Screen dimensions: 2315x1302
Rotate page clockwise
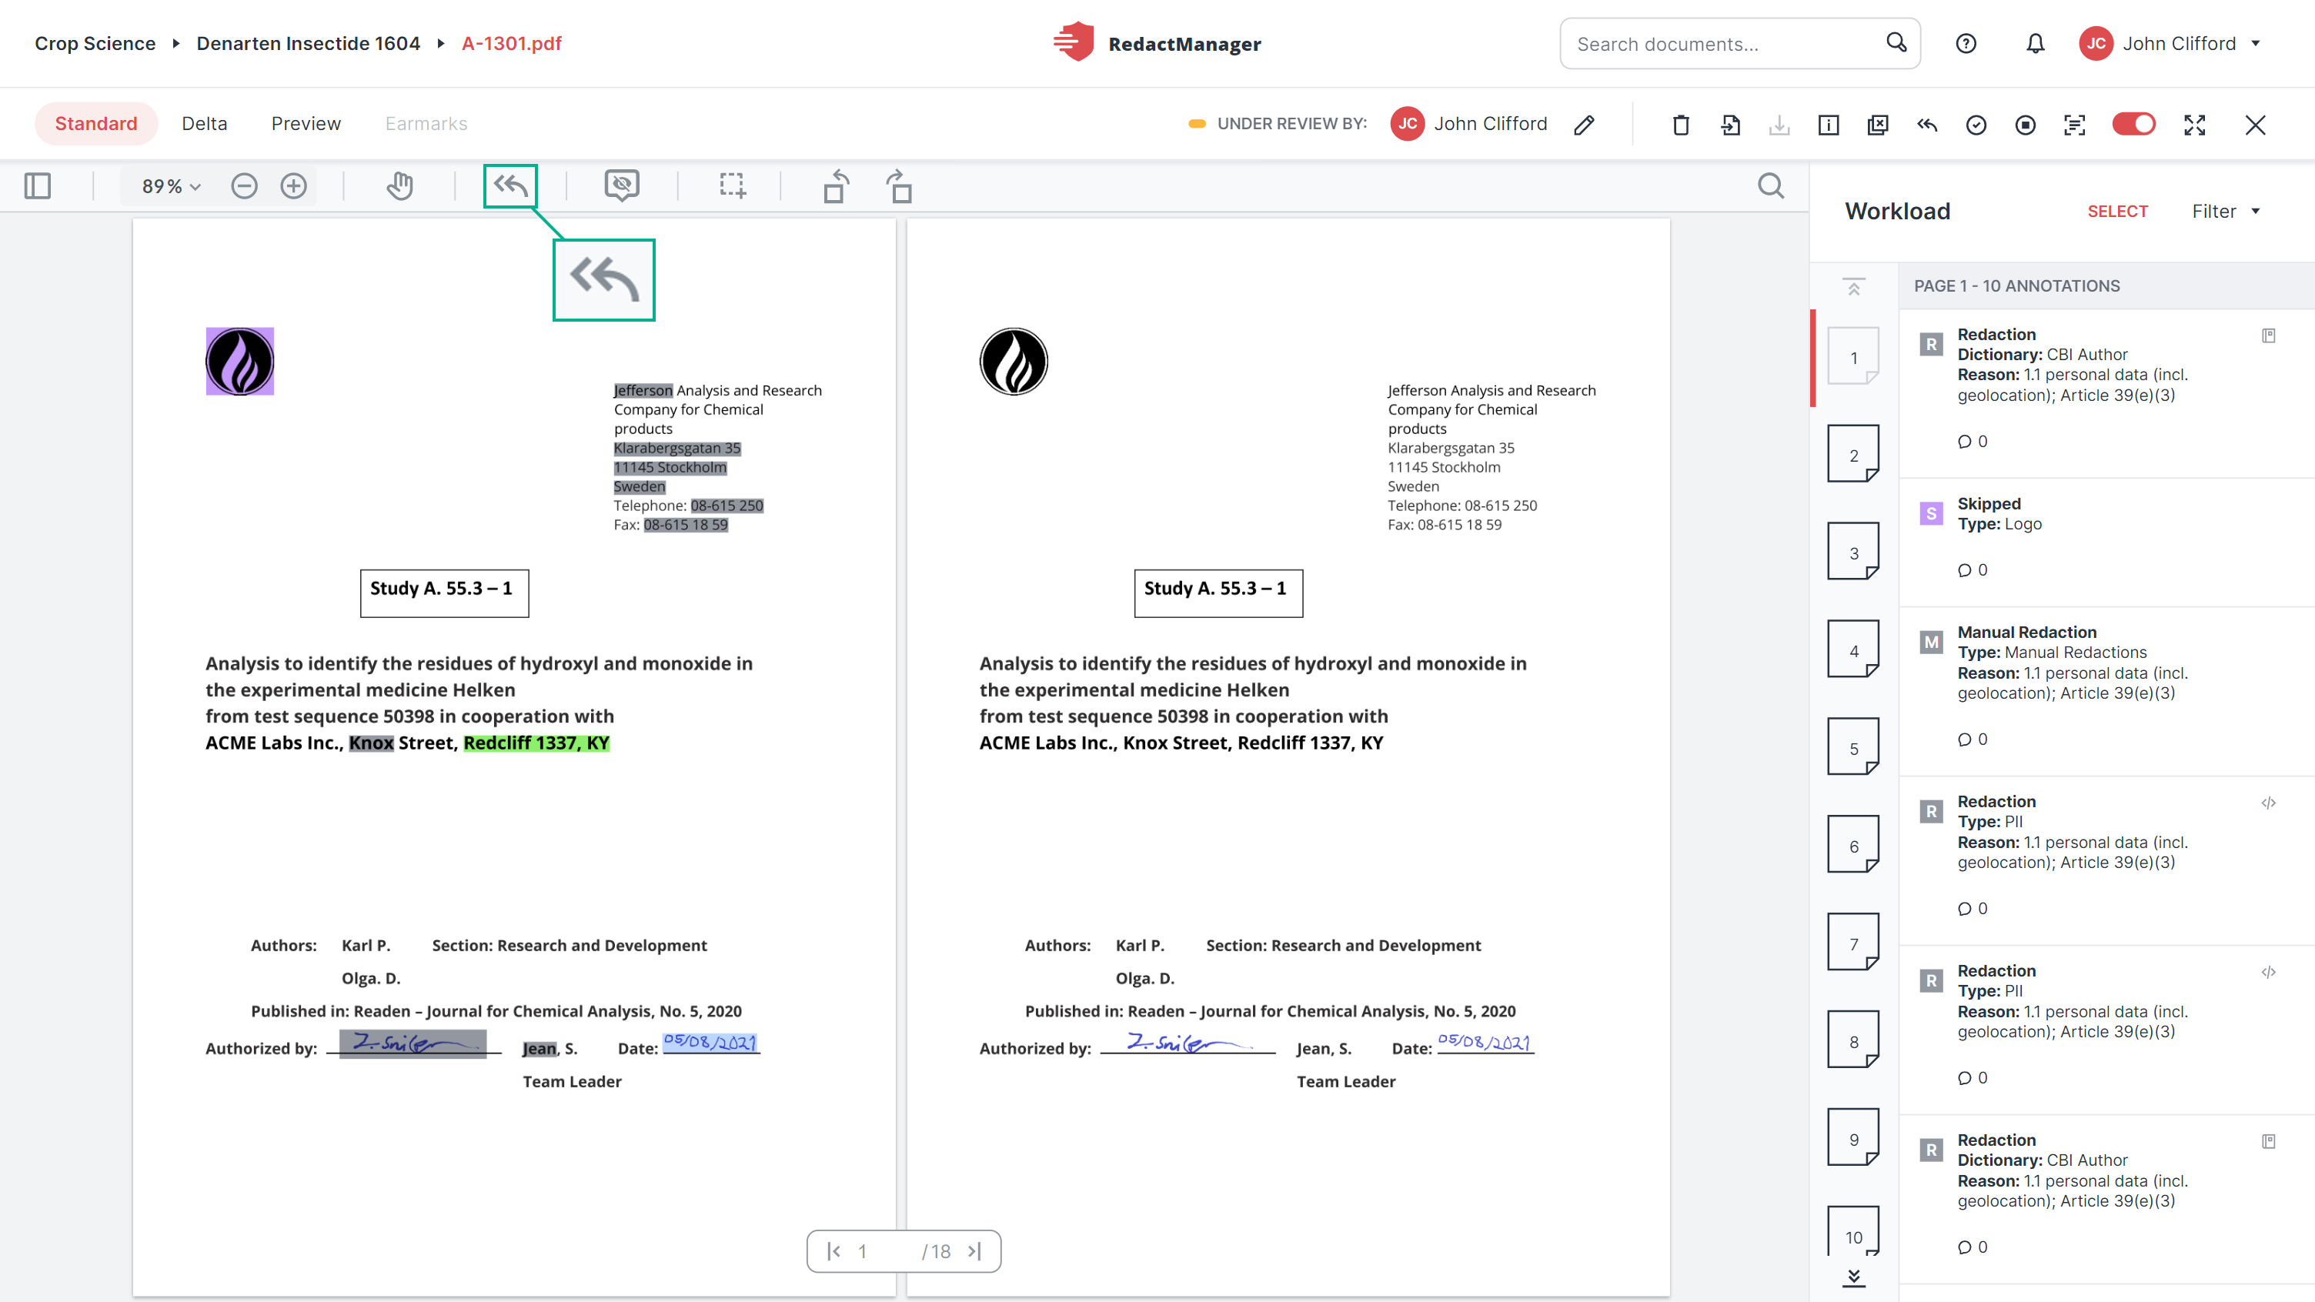[x=899, y=186]
